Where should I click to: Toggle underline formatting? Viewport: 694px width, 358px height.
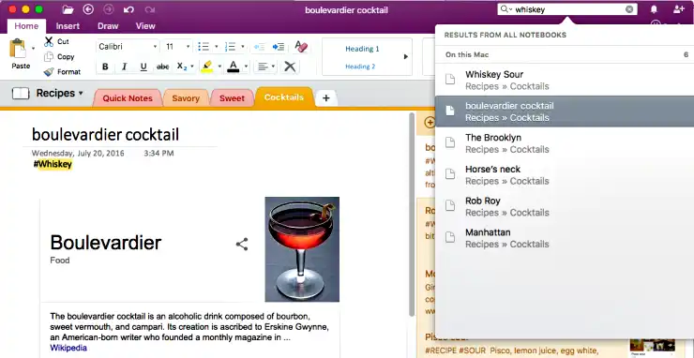point(143,67)
